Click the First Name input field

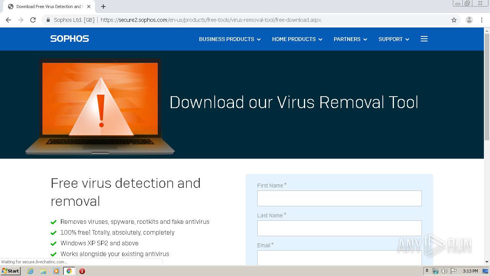tap(340, 198)
